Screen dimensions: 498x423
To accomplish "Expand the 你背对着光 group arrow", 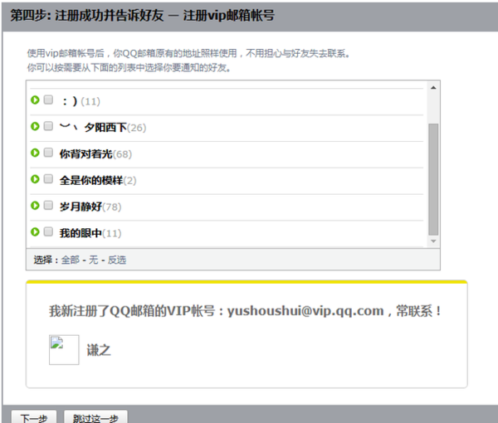I will point(35,153).
